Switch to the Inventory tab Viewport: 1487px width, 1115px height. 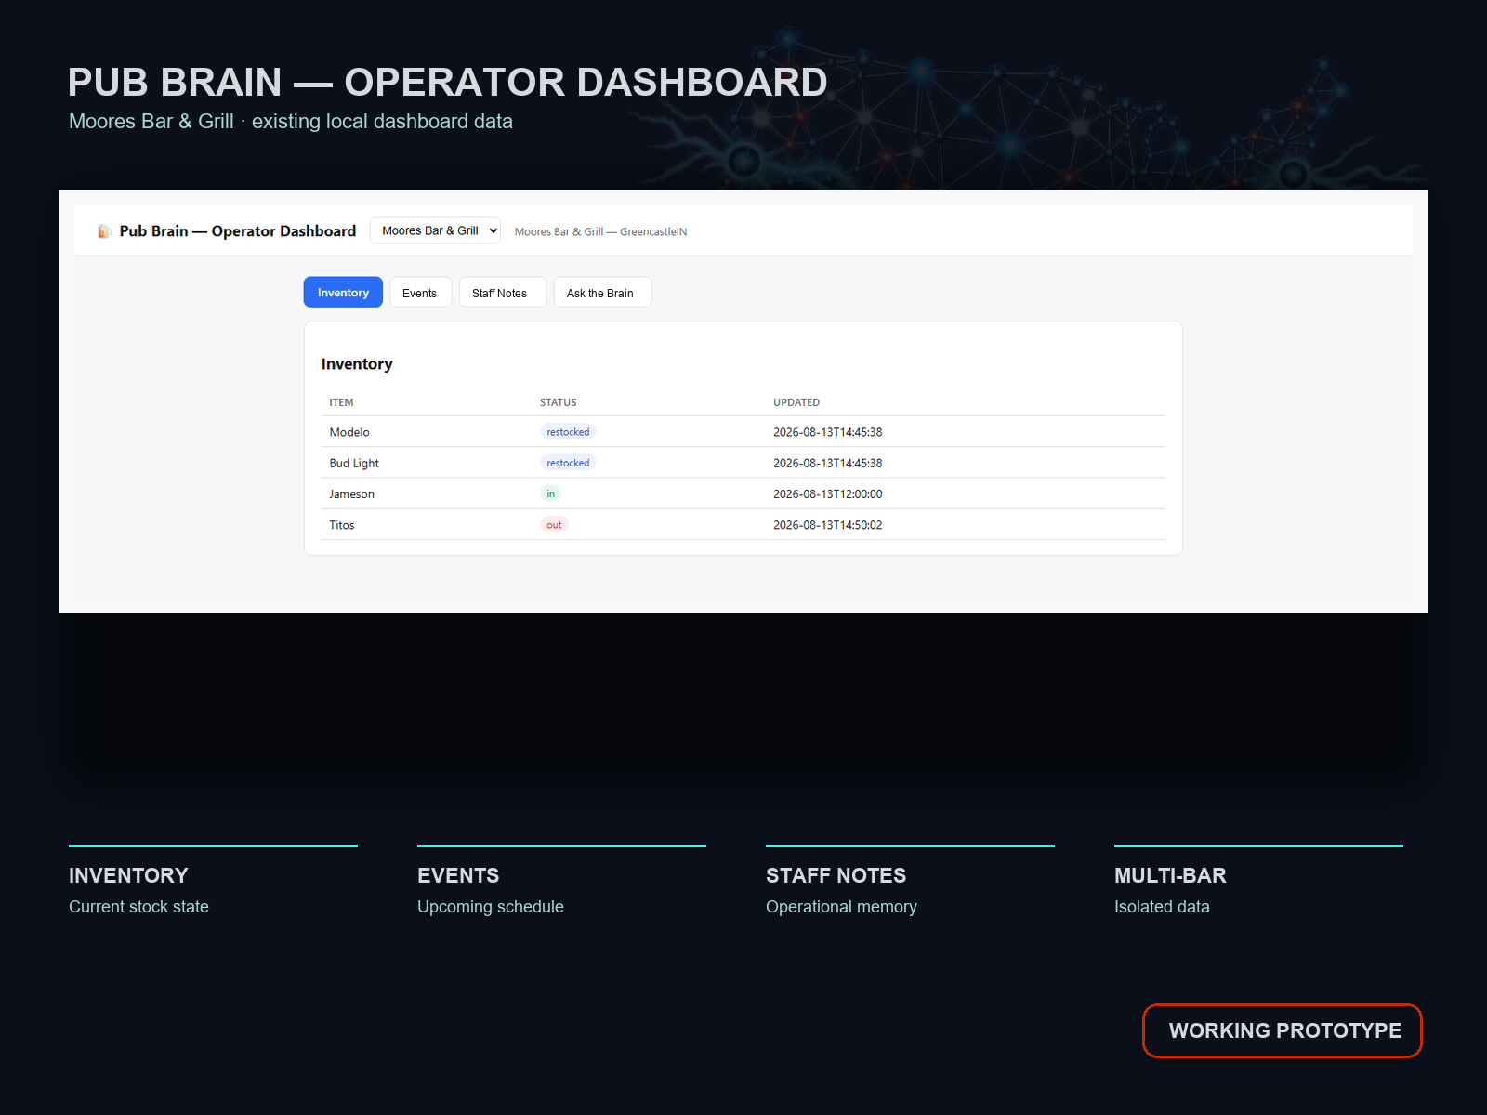[343, 293]
